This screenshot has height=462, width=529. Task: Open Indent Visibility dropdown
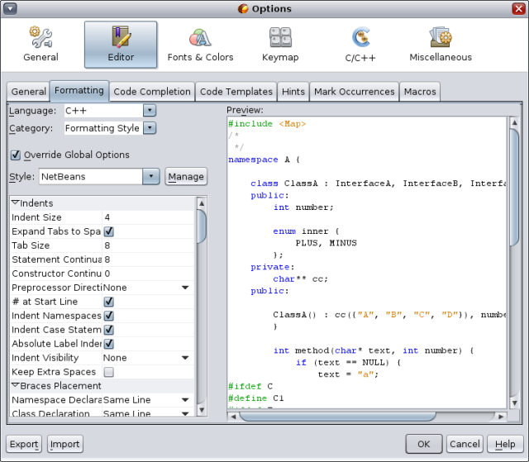(185, 358)
